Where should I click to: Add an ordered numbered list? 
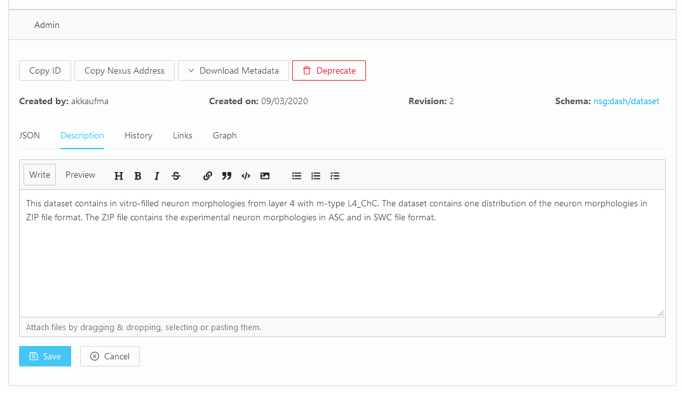tap(316, 176)
